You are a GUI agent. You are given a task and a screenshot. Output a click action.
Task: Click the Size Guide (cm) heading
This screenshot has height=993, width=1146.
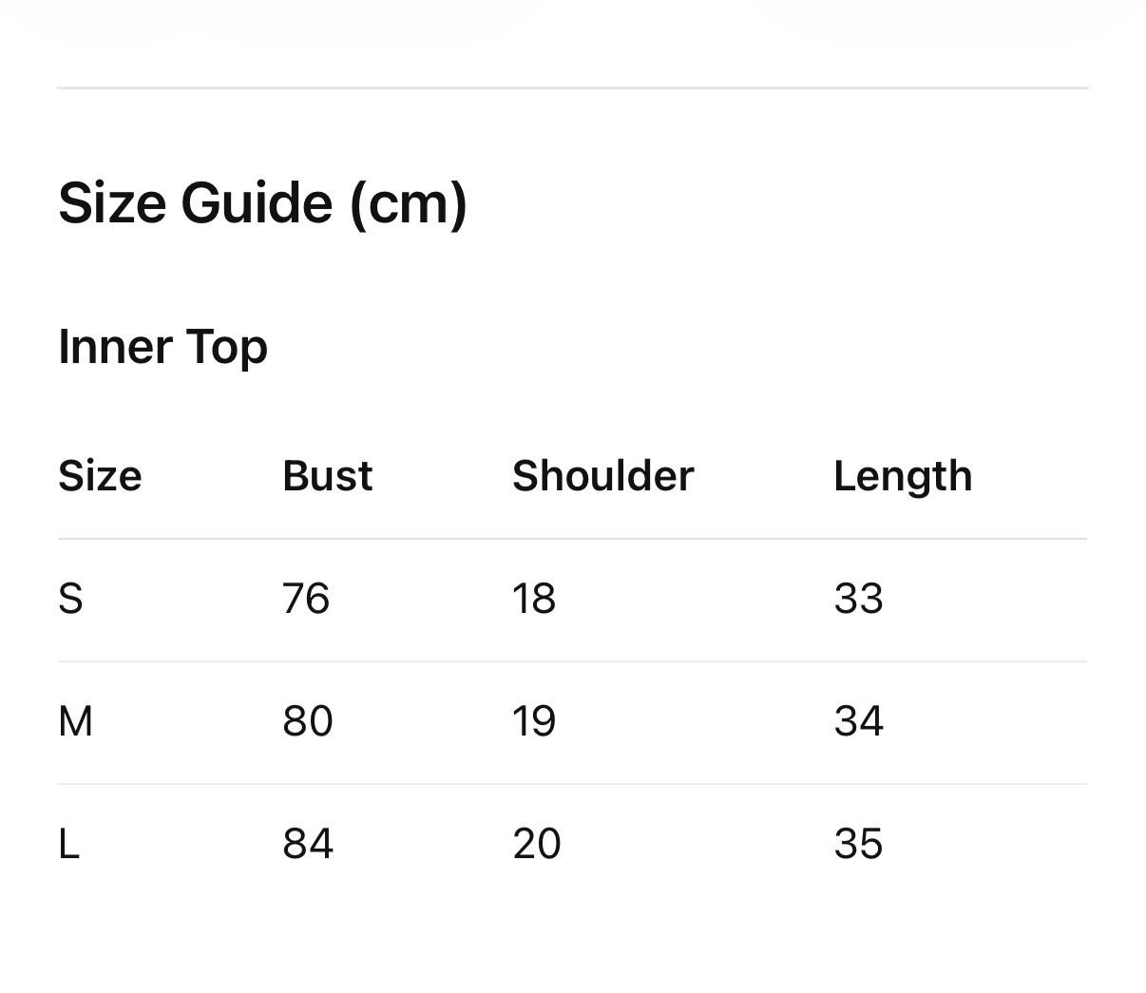tap(262, 203)
